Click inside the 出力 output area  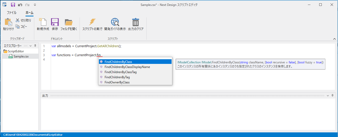coord(188,114)
